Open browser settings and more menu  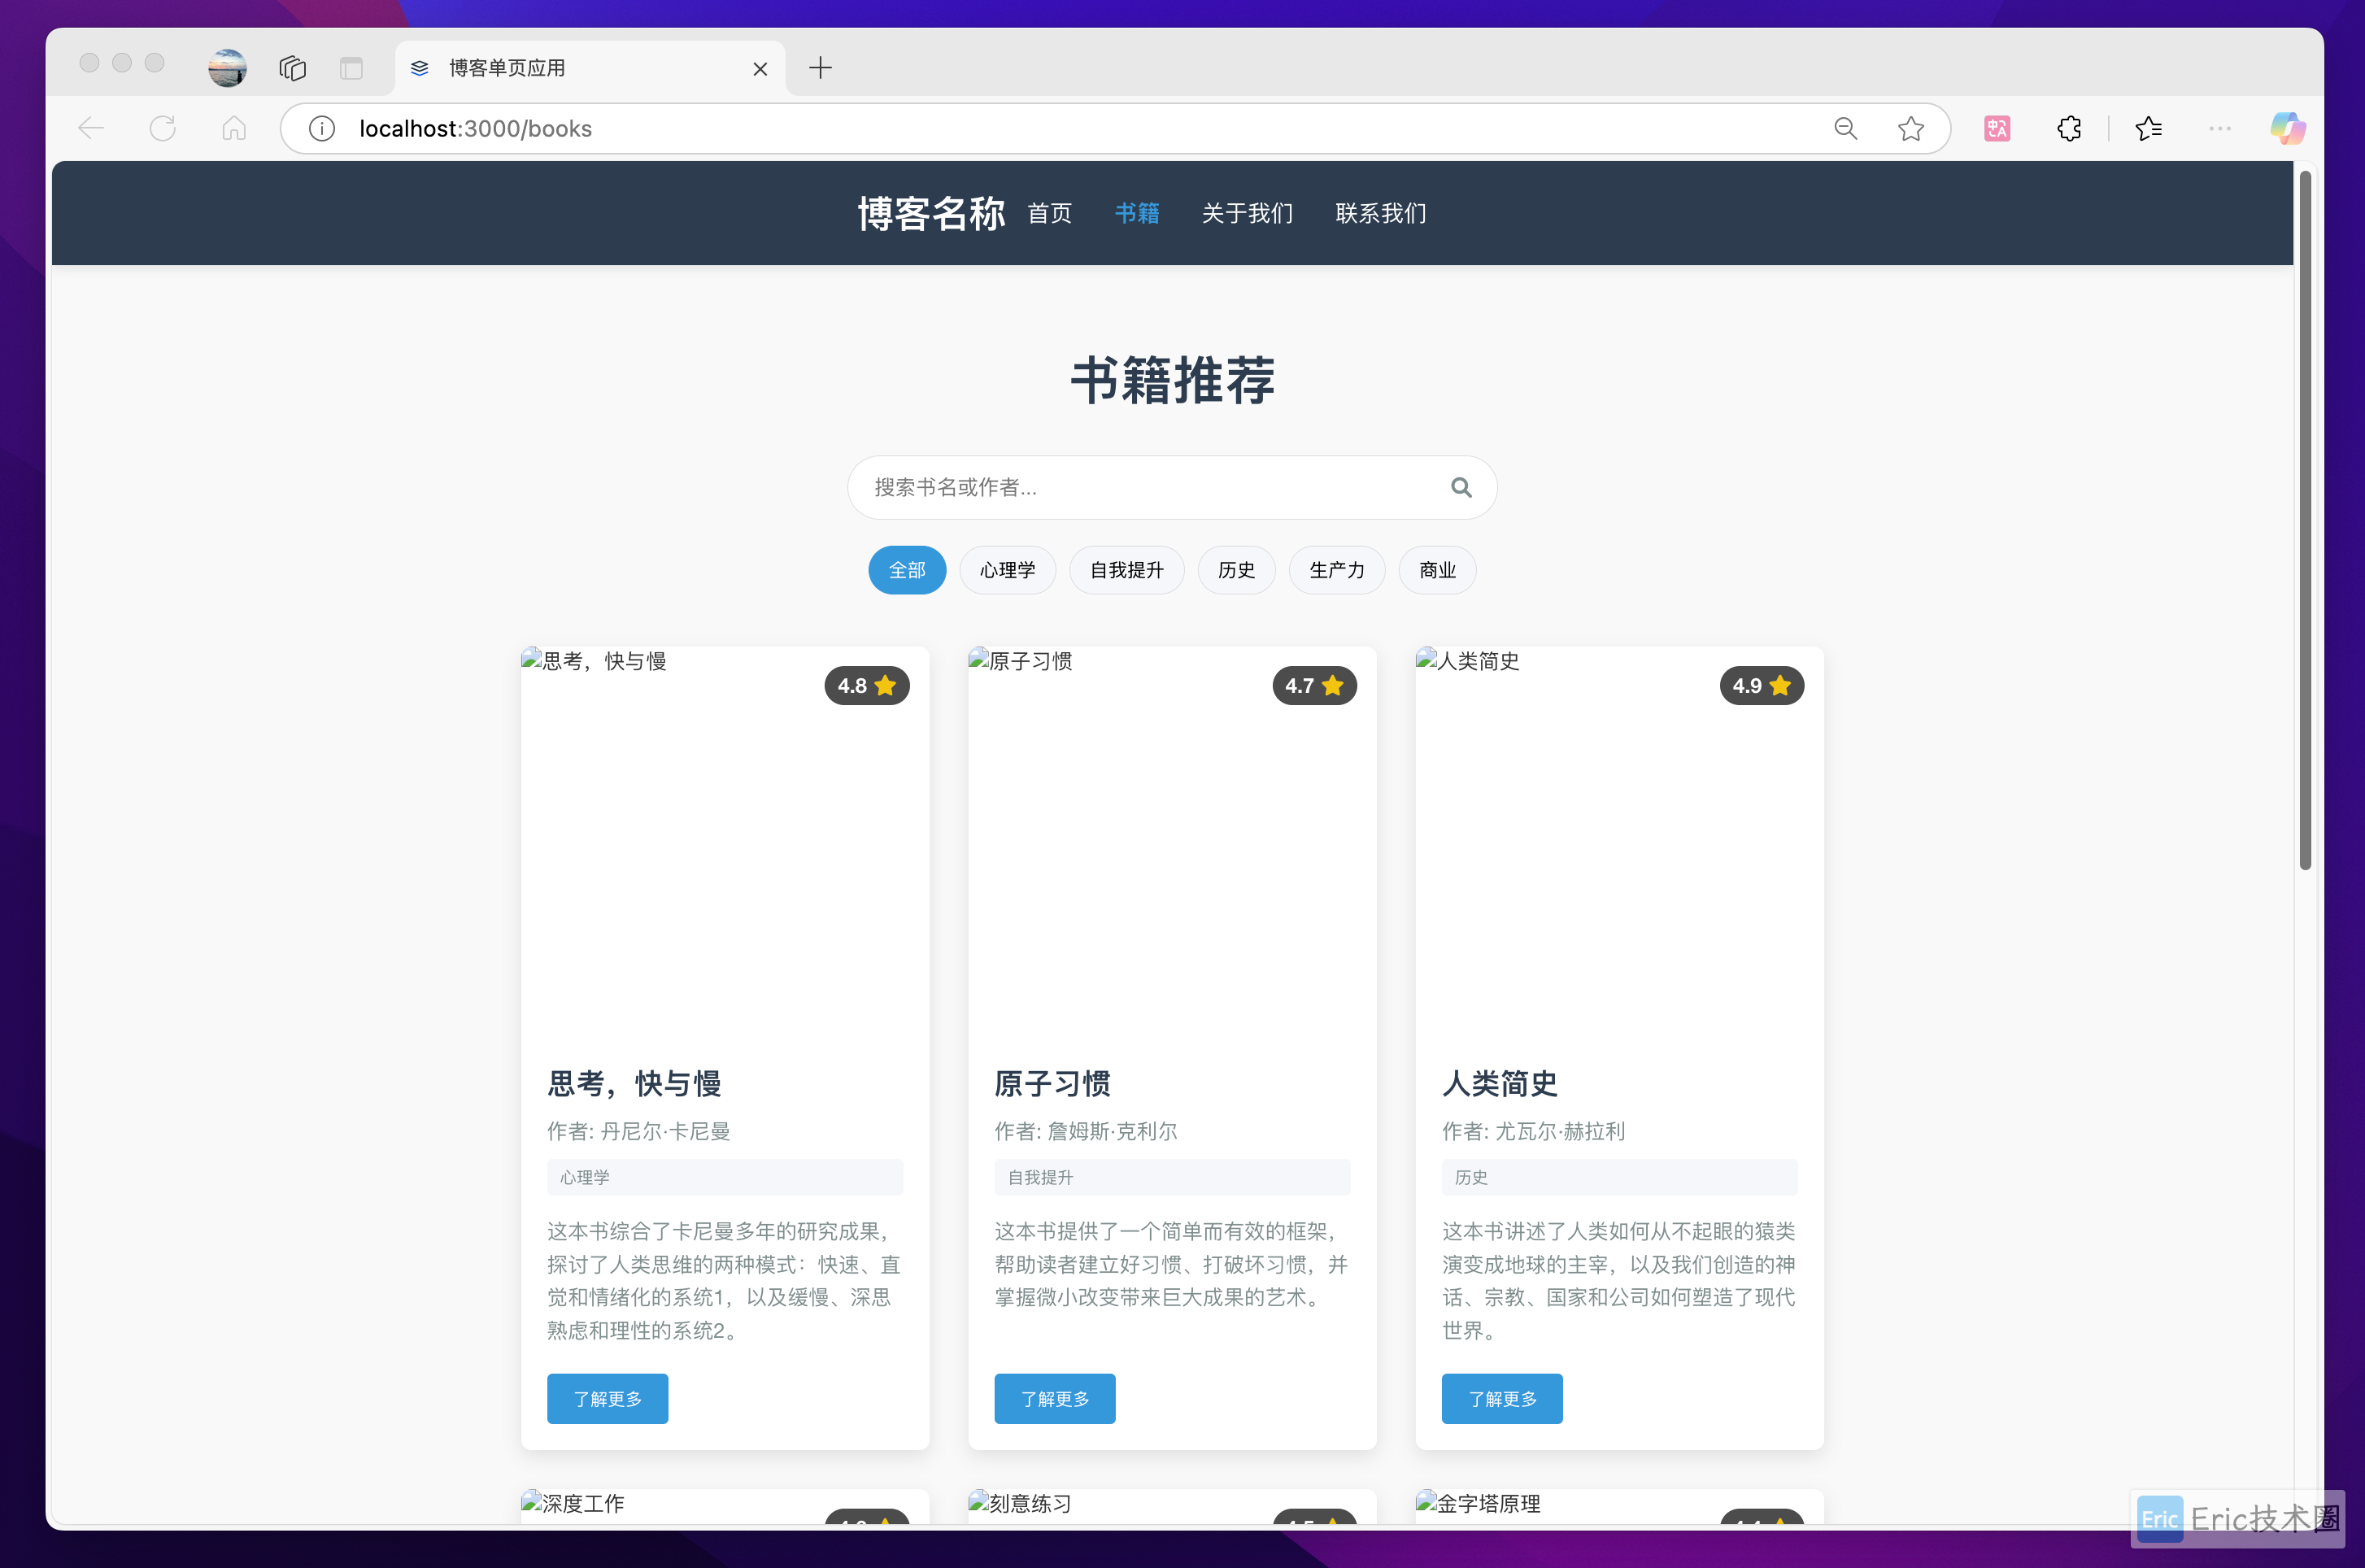[x=2220, y=128]
